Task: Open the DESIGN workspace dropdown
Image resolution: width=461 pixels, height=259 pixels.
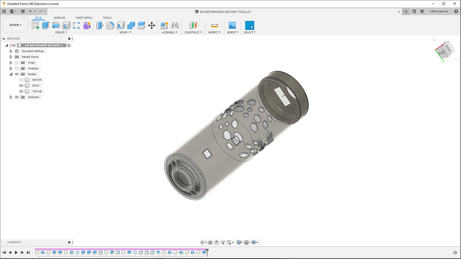Action: [x=16, y=25]
